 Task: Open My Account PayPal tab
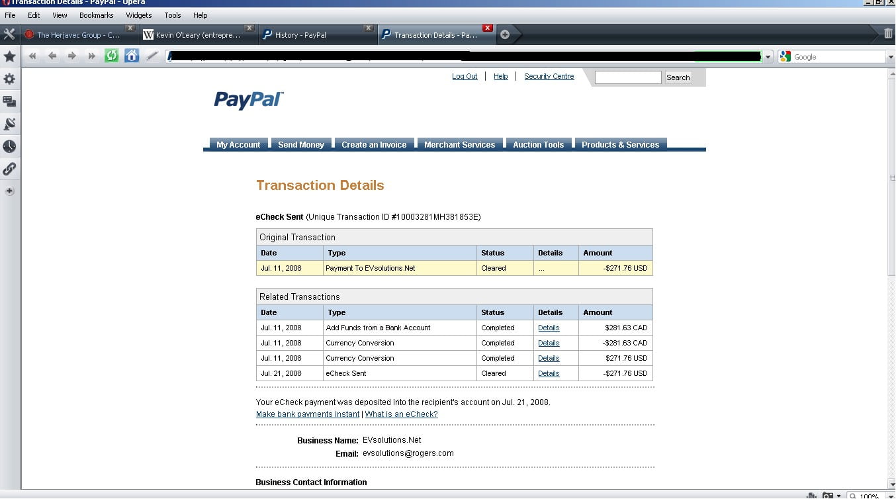[238, 144]
